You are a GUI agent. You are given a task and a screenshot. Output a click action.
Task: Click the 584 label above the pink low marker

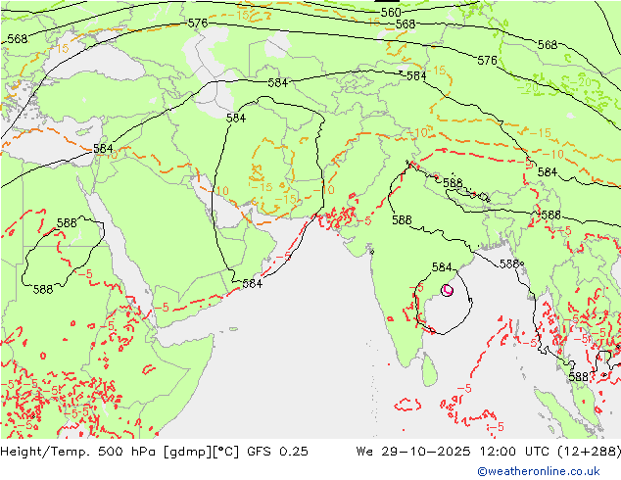442,267
